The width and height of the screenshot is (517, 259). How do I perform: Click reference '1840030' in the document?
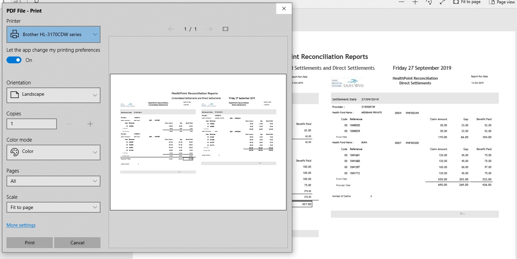click(x=354, y=125)
